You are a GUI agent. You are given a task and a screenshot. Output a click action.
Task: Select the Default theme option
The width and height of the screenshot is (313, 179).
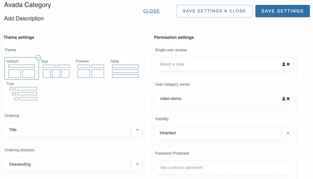tap(22, 69)
